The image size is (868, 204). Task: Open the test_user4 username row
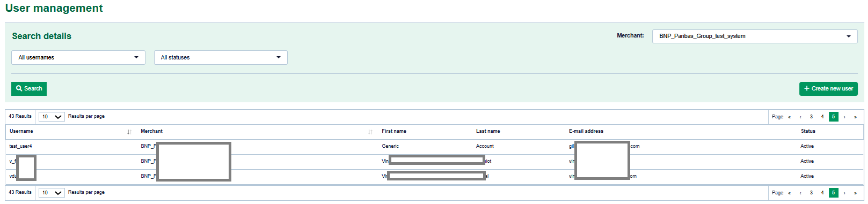pyautogui.click(x=20, y=146)
